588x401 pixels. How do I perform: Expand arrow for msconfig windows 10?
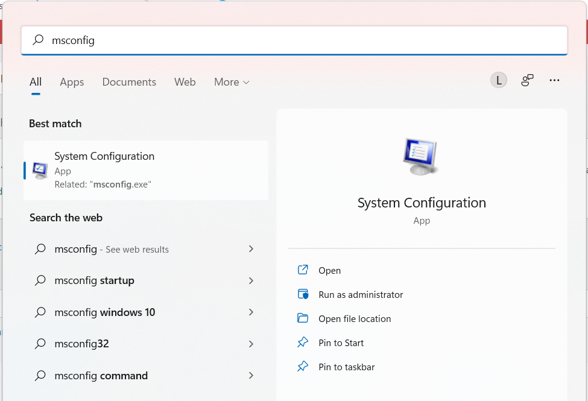click(x=251, y=312)
